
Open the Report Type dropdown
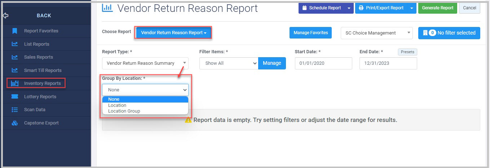coord(145,63)
